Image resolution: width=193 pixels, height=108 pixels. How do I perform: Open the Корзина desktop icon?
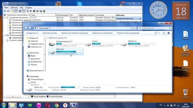(185, 93)
